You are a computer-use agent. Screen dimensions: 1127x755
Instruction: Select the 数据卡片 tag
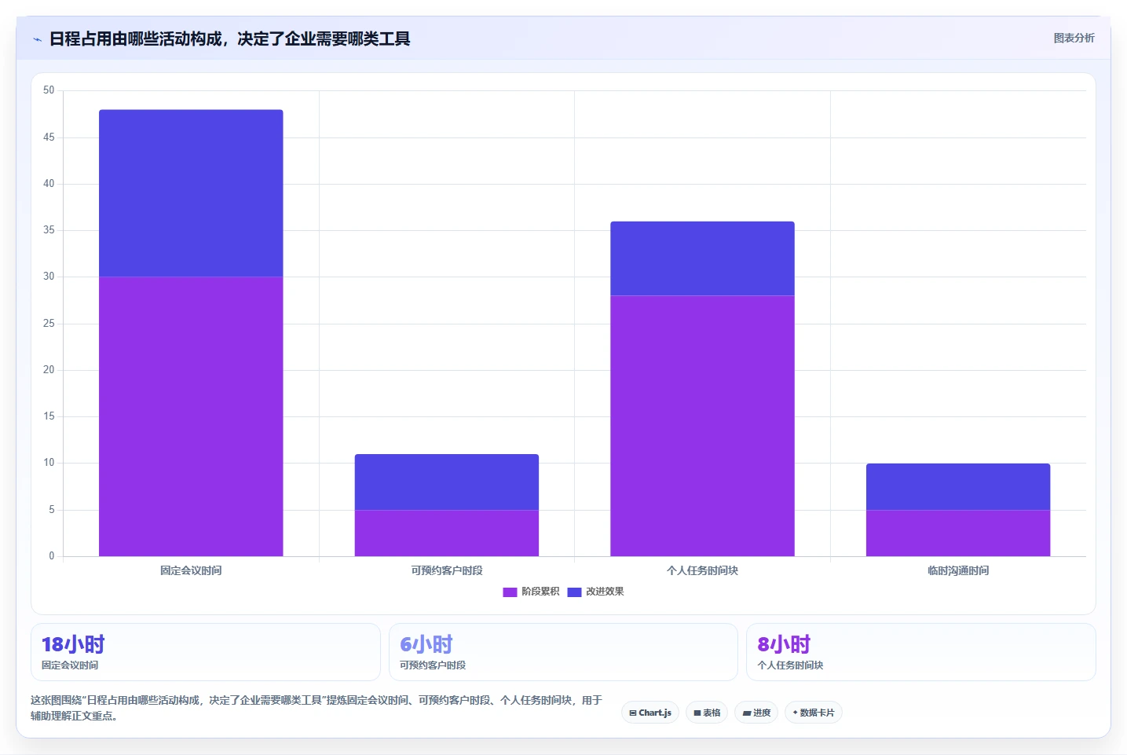pyautogui.click(x=813, y=713)
